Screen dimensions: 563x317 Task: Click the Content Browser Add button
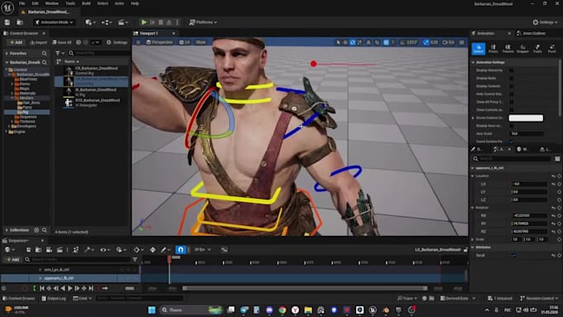[16, 42]
